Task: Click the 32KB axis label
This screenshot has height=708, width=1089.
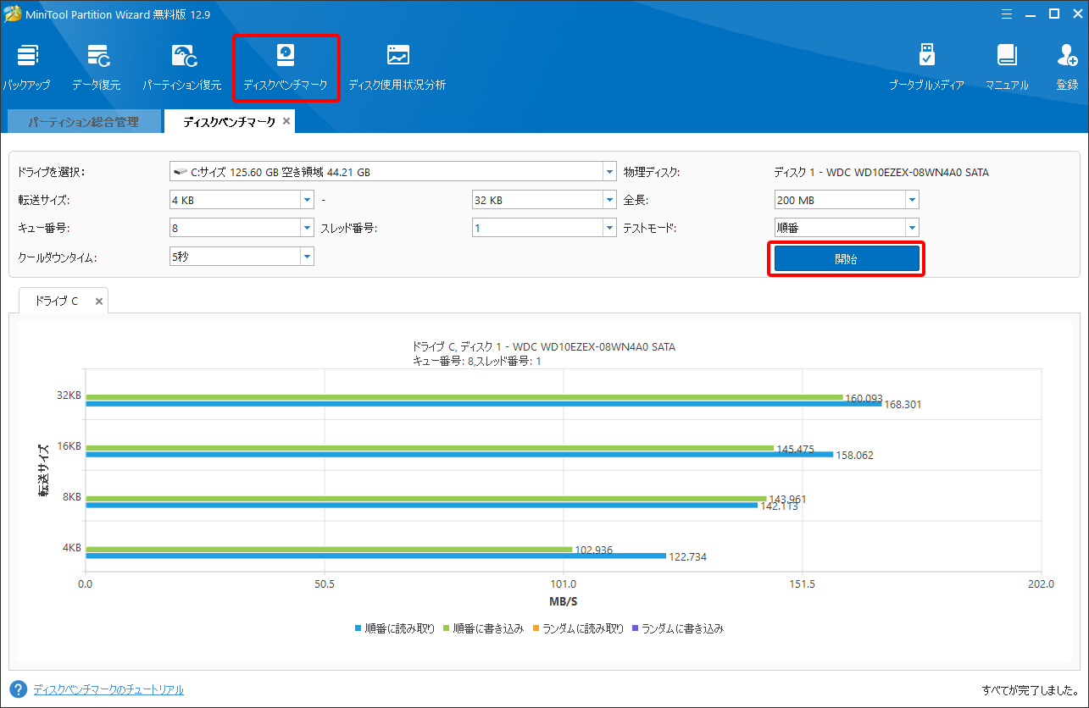Action: tap(69, 395)
